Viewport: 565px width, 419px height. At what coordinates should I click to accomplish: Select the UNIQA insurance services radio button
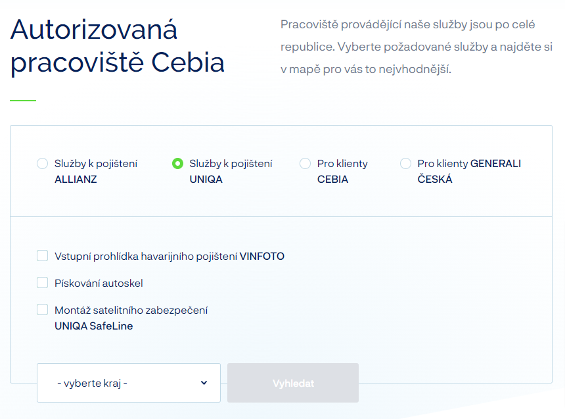pyautogui.click(x=177, y=164)
